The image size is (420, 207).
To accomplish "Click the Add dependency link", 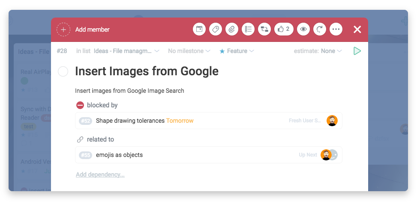I will click(100, 174).
